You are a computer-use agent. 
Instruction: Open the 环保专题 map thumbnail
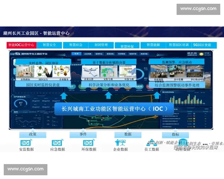127,71
